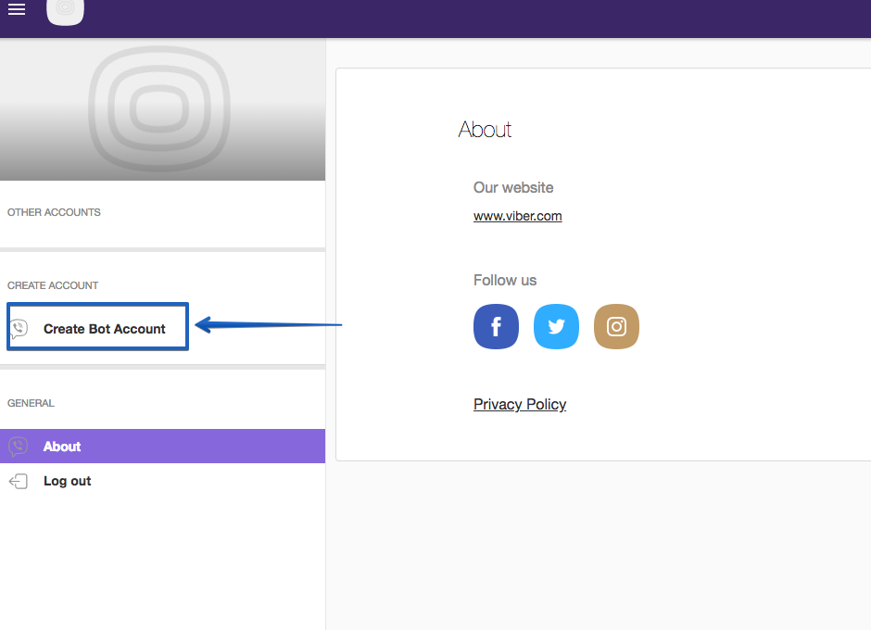This screenshot has height=630, width=871.
Task: Click the OTHER ACCOUNTS section label
Action: [x=54, y=212]
